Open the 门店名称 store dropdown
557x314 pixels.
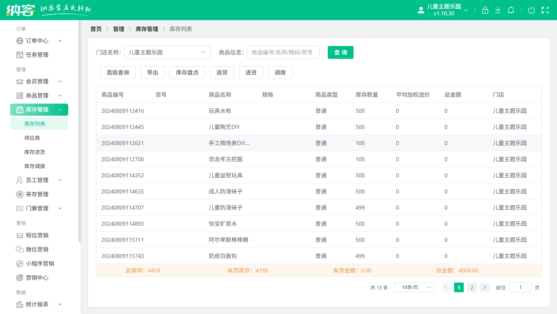[x=167, y=52]
